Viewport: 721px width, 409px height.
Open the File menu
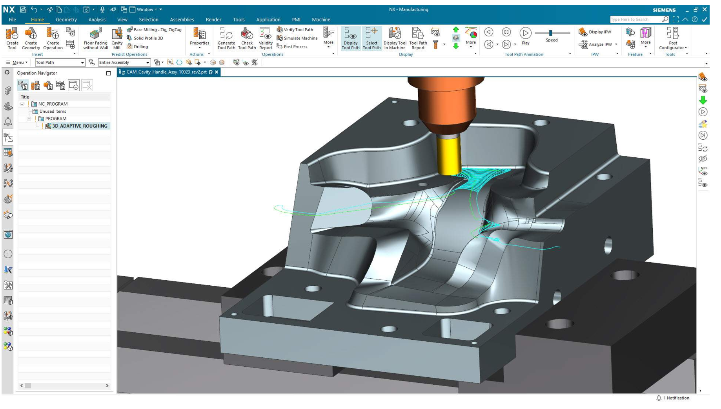point(12,20)
